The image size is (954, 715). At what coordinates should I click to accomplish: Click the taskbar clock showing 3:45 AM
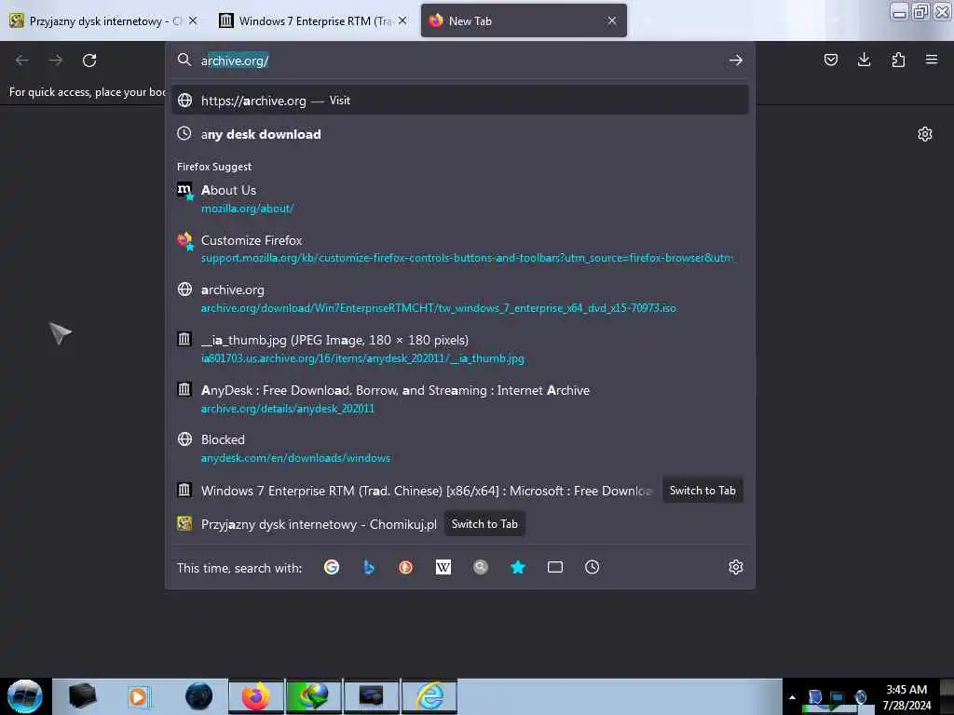(906, 697)
